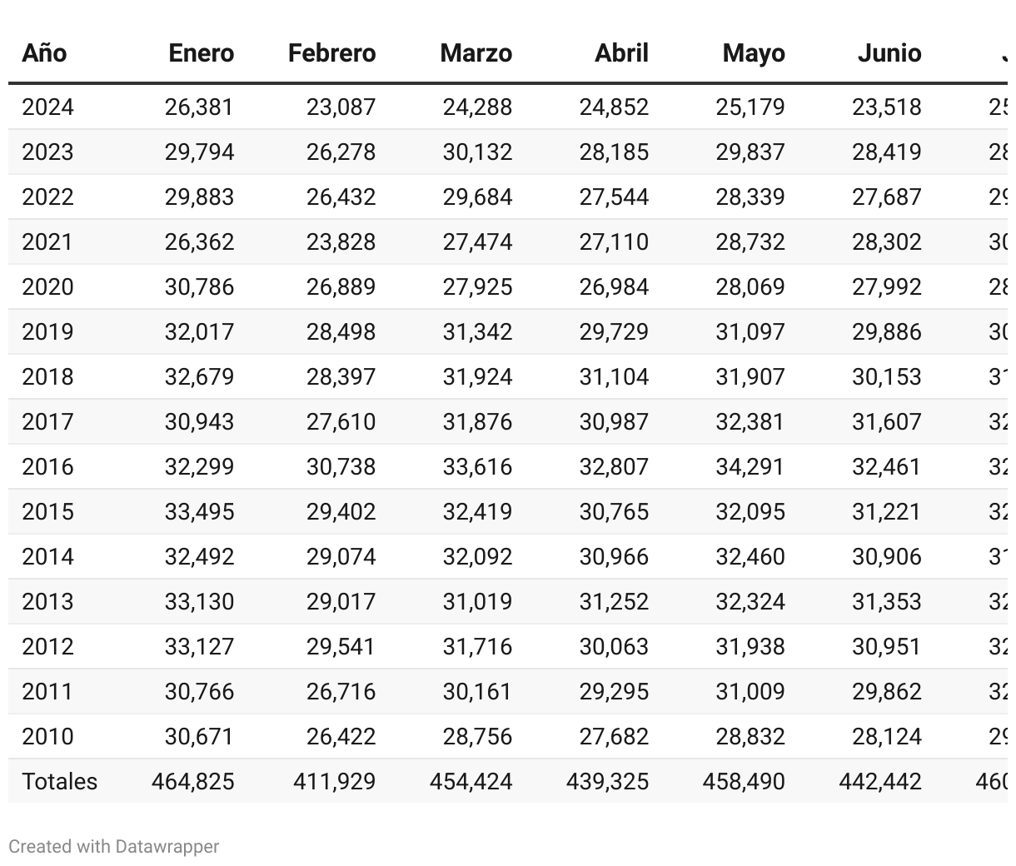Click the Junio column header

click(x=889, y=53)
